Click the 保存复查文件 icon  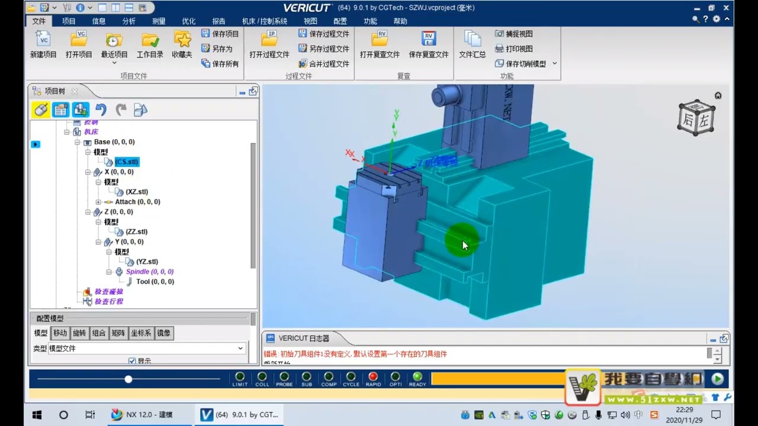click(429, 44)
